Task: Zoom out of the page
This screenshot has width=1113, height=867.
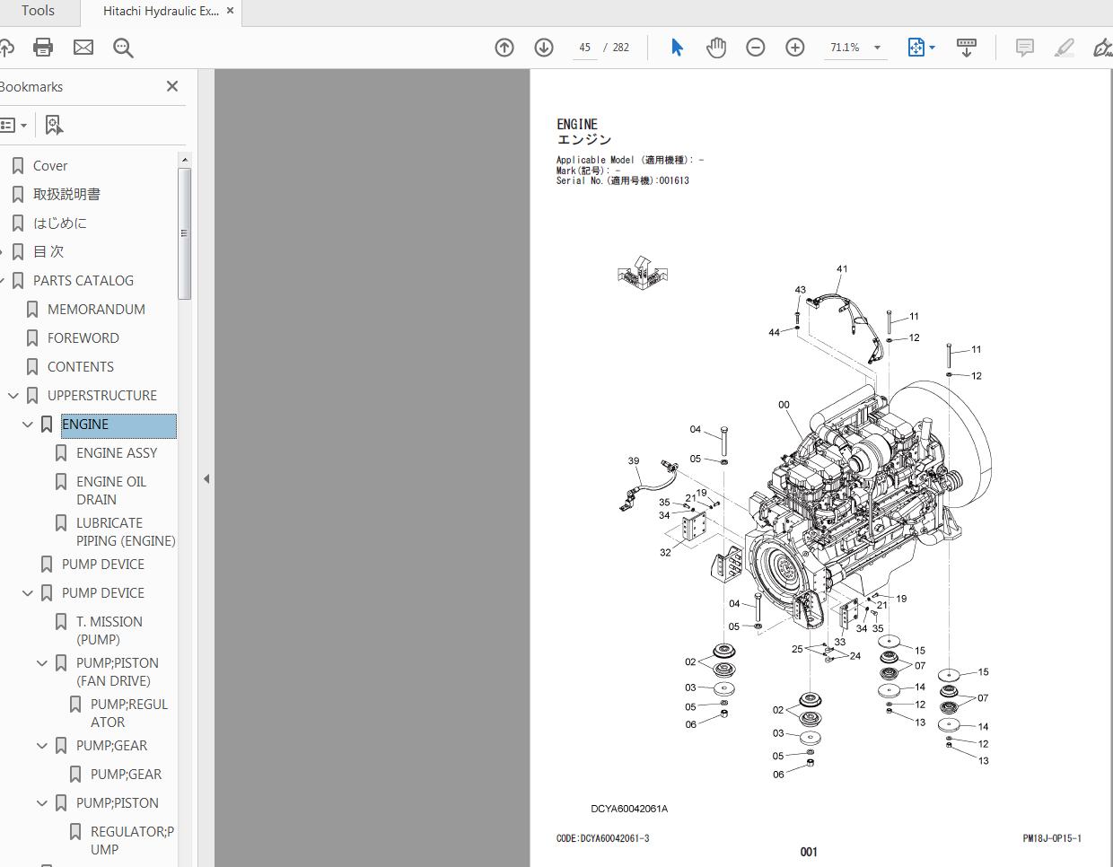Action: [x=756, y=48]
